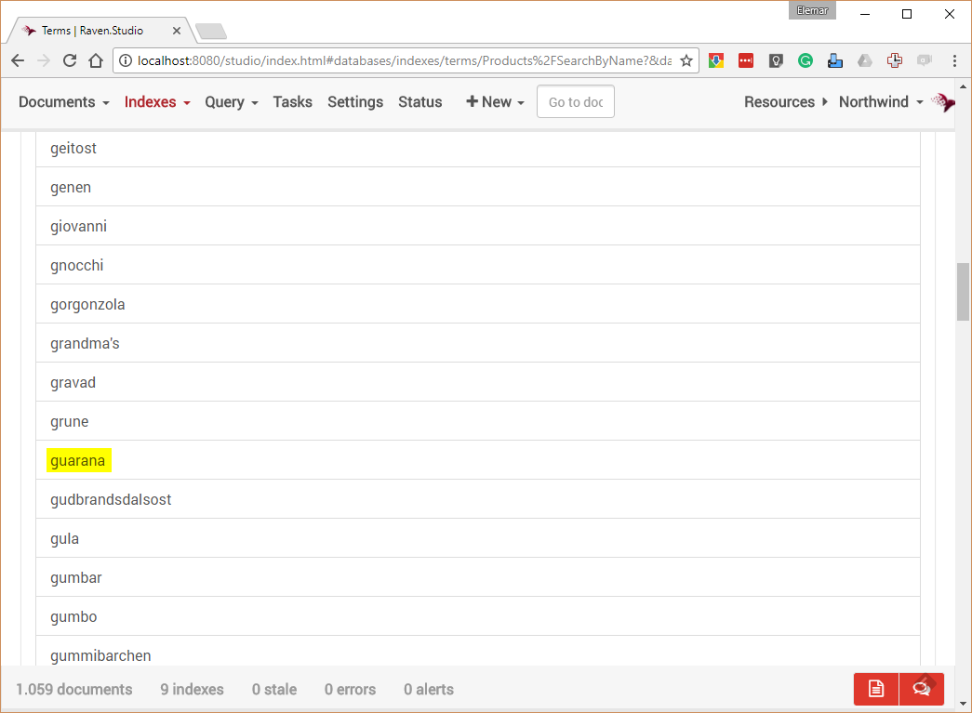This screenshot has width=972, height=713.
Task: Click the 9 indexes status link
Action: [192, 690]
